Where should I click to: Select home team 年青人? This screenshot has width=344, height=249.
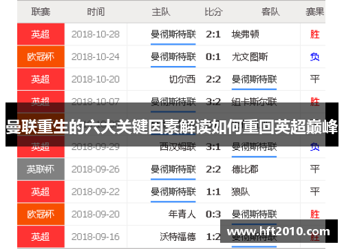coord(182,215)
